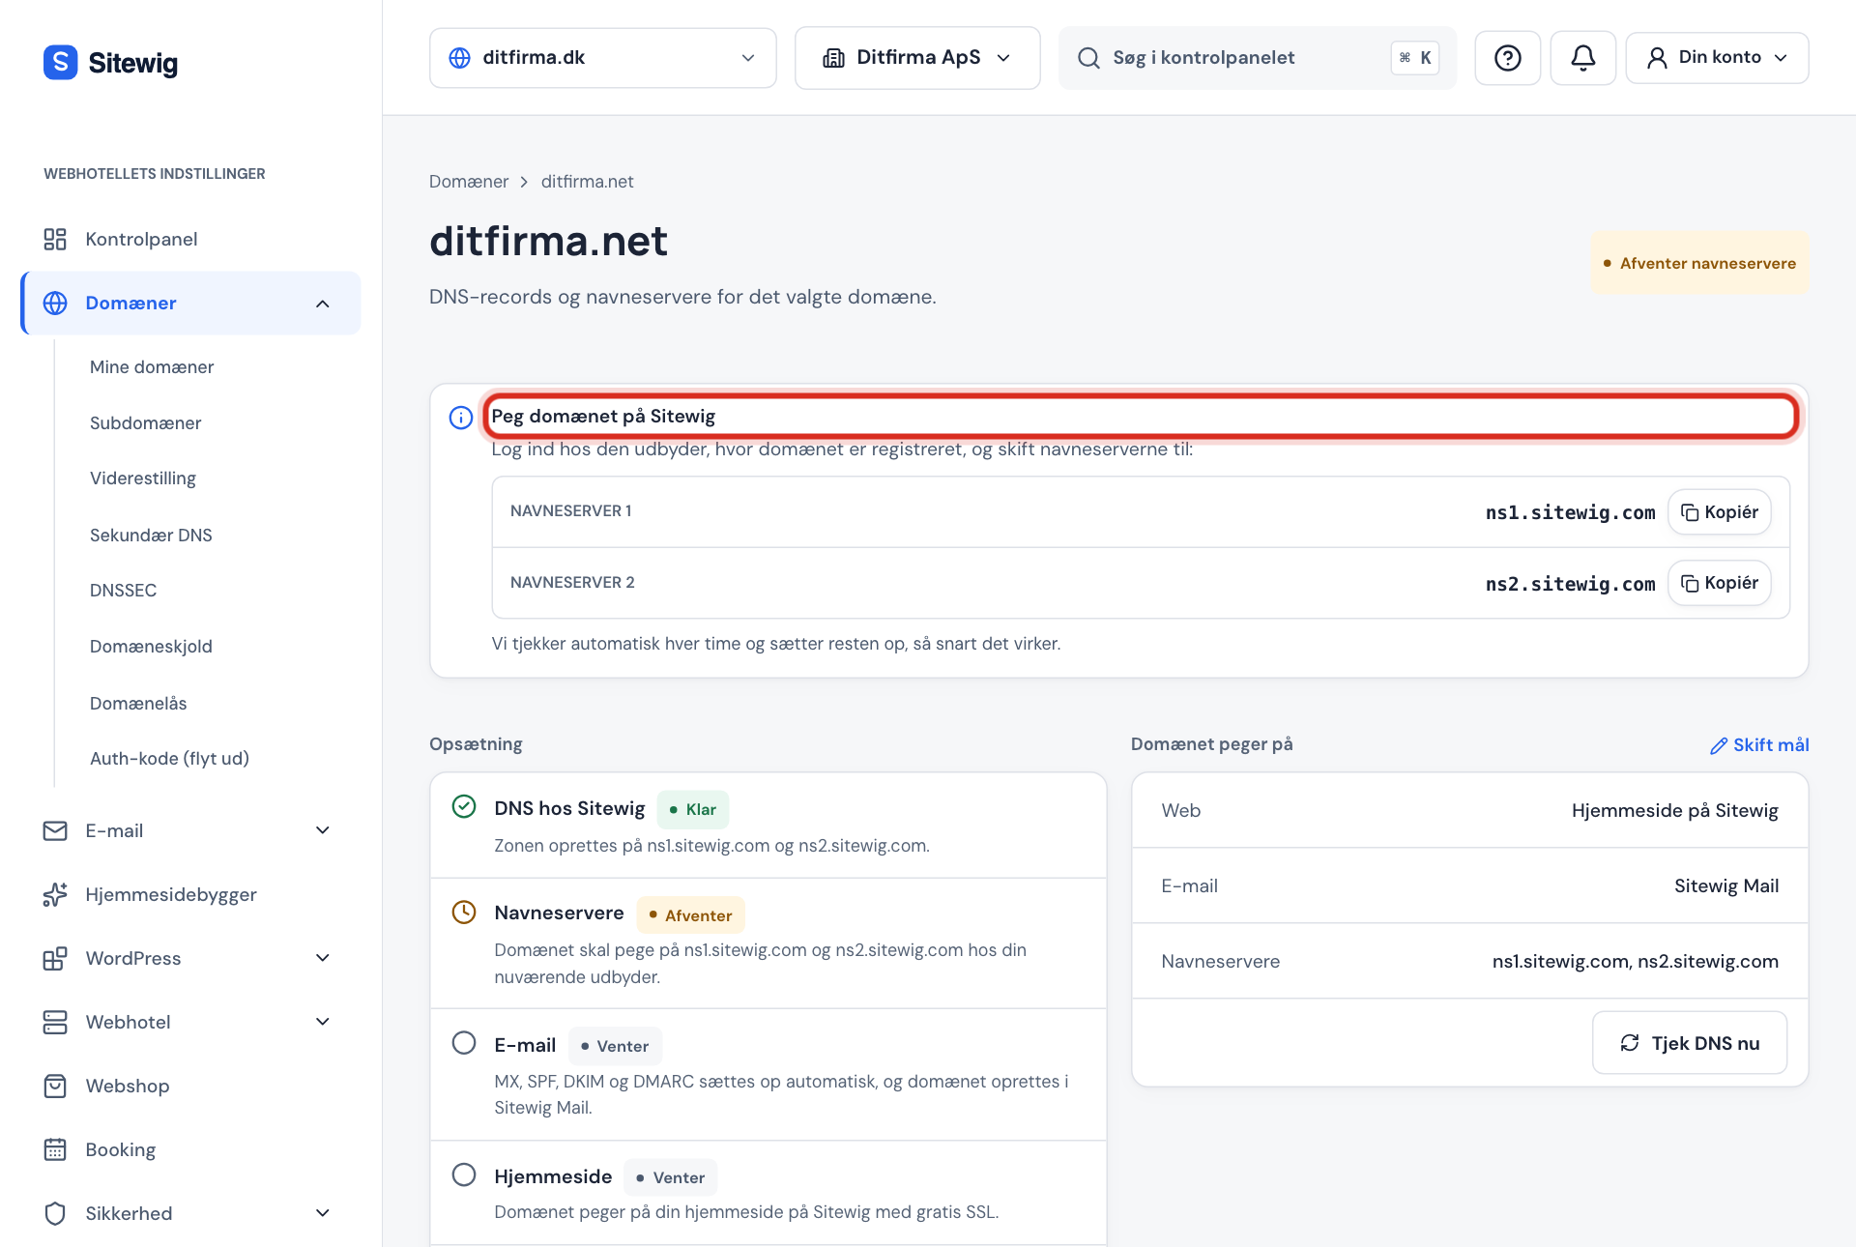Expand the E-mail sidebar section
This screenshot has height=1247, width=1856.
[323, 830]
